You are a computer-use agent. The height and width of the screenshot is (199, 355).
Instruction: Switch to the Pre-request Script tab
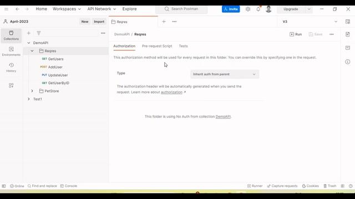[157, 46]
